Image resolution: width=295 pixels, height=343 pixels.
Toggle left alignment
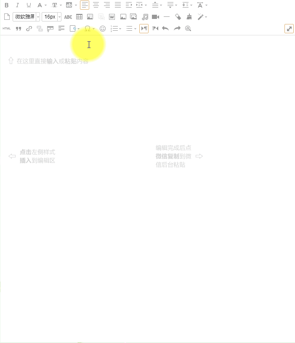point(85,5)
